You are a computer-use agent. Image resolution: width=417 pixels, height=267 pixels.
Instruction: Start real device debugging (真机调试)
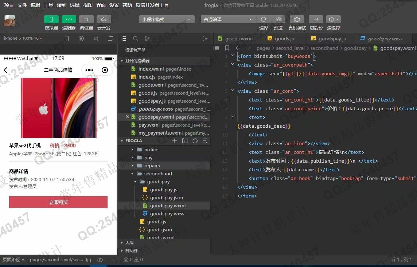(297, 19)
